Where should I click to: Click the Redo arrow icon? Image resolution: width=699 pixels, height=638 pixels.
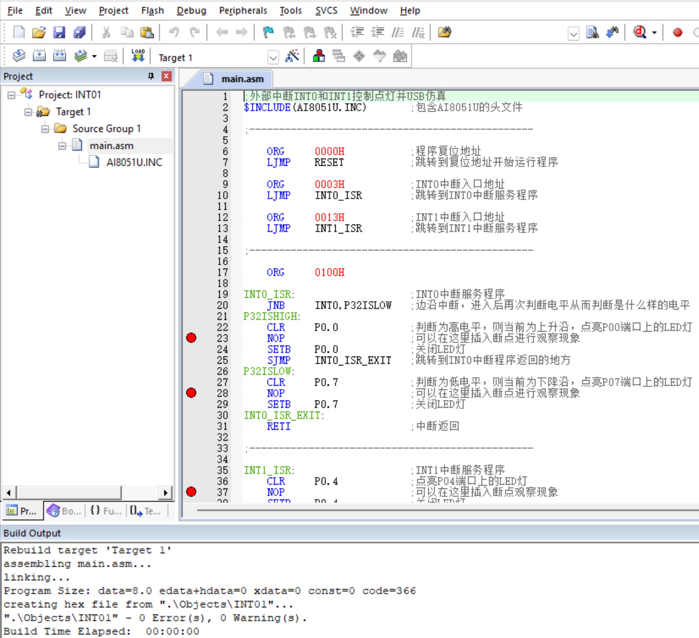[195, 32]
